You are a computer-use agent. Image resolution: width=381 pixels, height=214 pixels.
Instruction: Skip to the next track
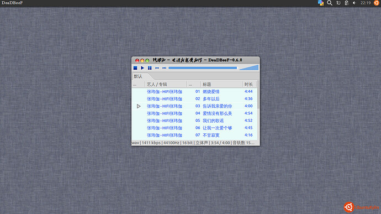coord(164,68)
